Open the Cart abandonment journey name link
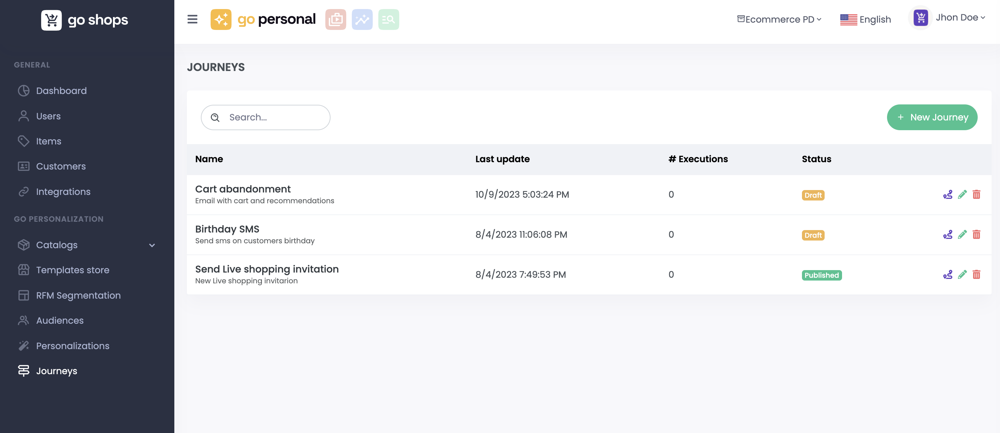1000x433 pixels. (x=243, y=189)
